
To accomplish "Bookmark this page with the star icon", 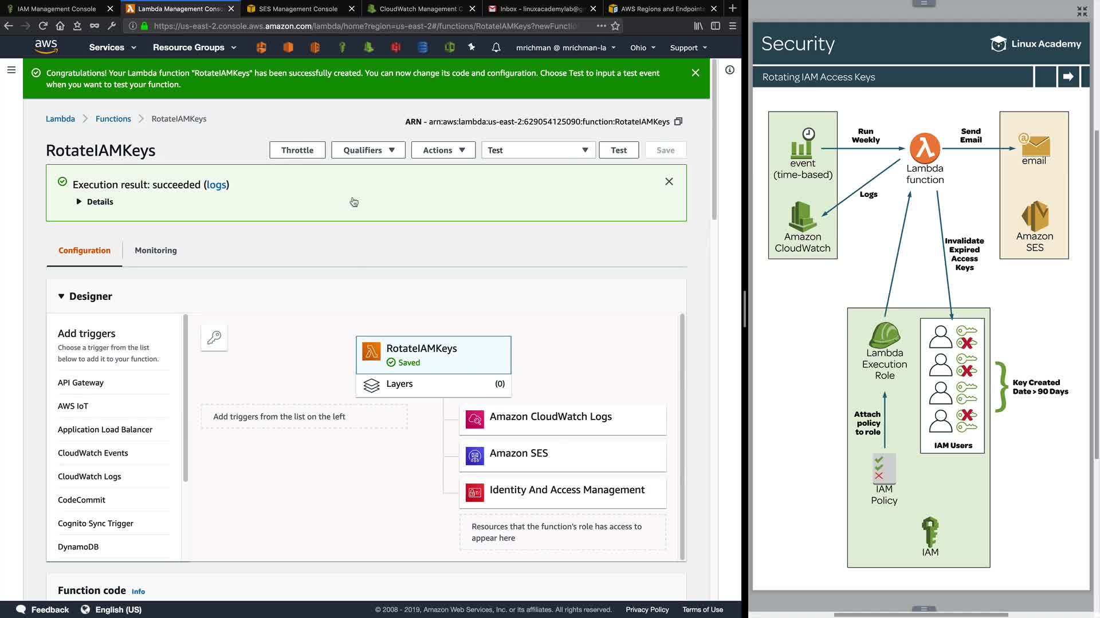I will [615, 26].
